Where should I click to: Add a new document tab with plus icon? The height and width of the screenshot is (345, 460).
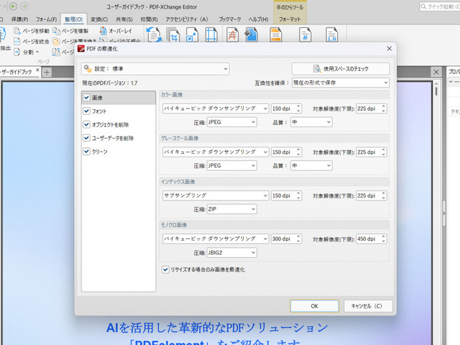47,72
